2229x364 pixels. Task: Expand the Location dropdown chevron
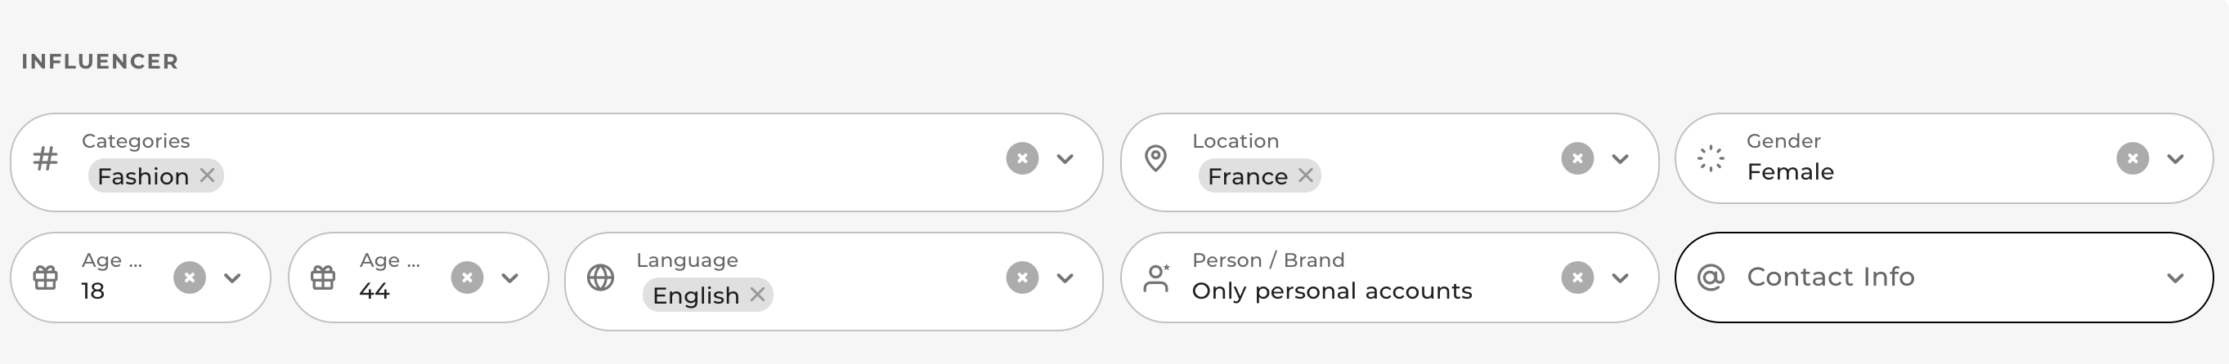(x=1621, y=159)
